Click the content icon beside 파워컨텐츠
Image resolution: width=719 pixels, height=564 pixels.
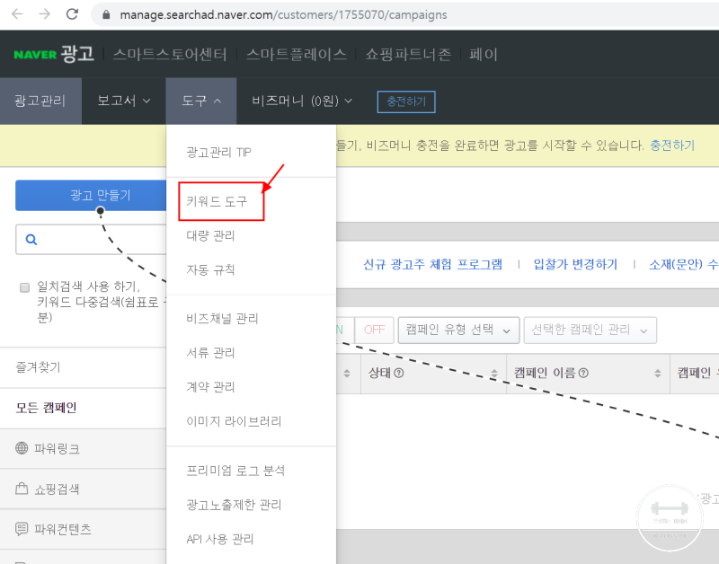coord(22,529)
